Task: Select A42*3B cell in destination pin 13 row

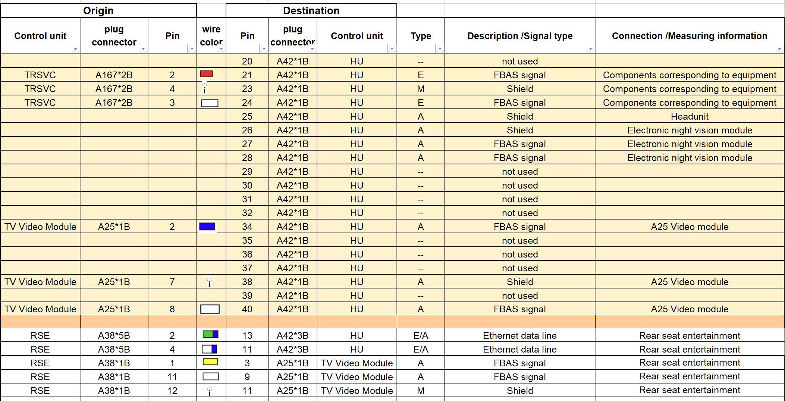Action: tap(293, 335)
